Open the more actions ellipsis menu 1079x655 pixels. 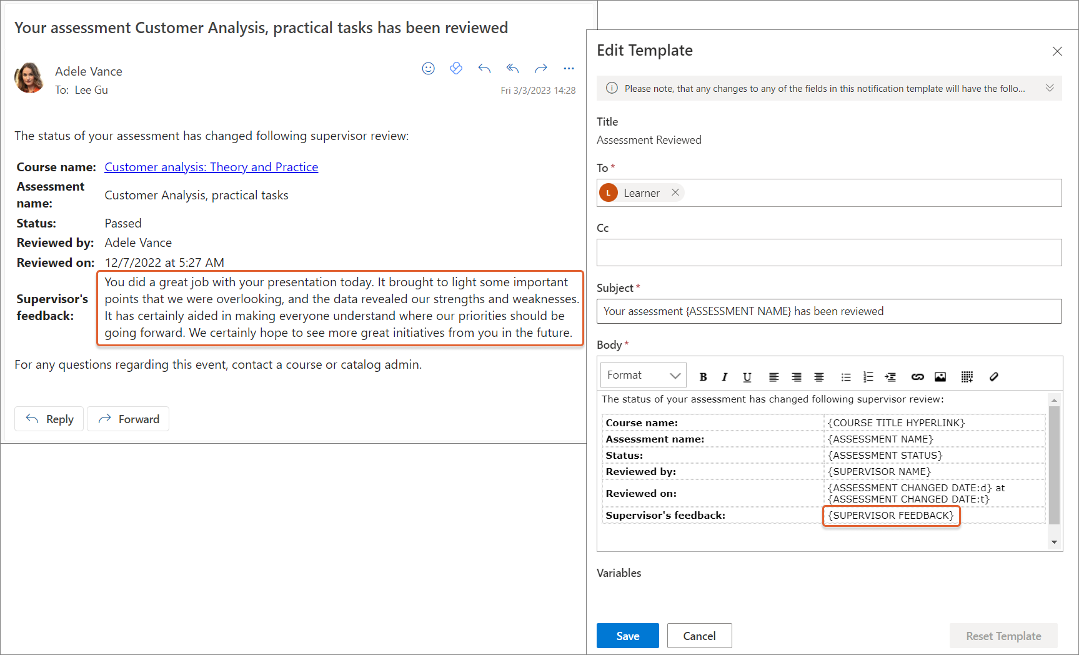[x=569, y=69]
